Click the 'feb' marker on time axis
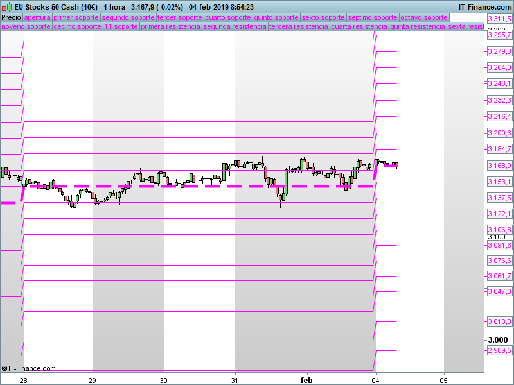514x385 pixels. click(x=306, y=379)
